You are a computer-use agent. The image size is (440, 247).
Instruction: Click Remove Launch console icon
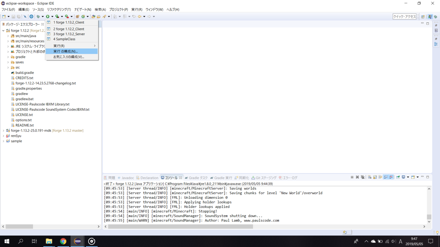point(357,177)
